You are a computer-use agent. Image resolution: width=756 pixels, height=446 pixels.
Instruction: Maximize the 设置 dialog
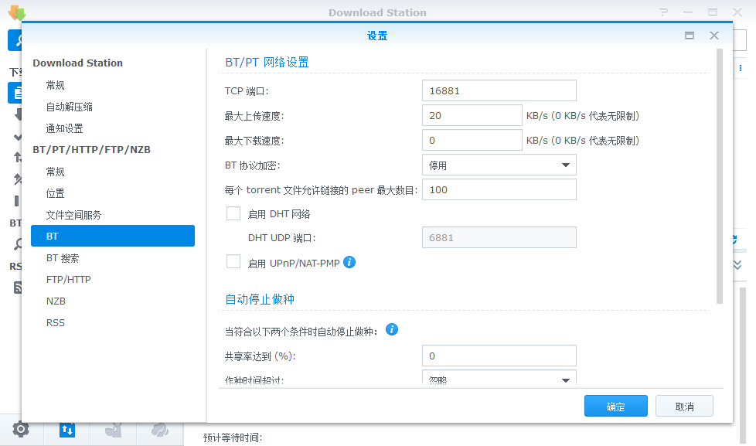pos(690,36)
